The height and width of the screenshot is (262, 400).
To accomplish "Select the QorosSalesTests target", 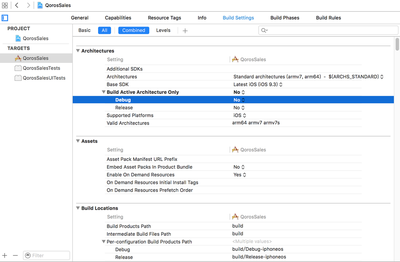I will coord(41,68).
